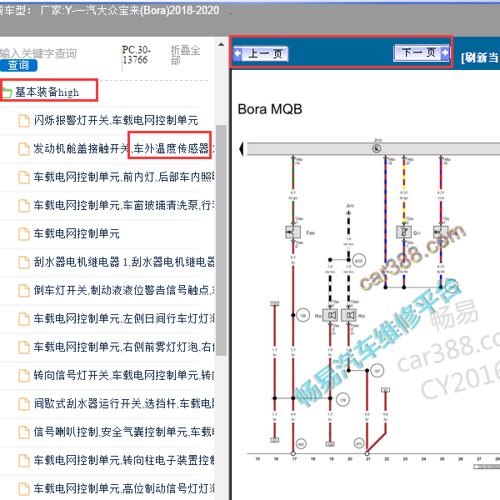
Task: Open 车载电网控制单元,左侧日间行车灯 entry
Action: point(123,319)
